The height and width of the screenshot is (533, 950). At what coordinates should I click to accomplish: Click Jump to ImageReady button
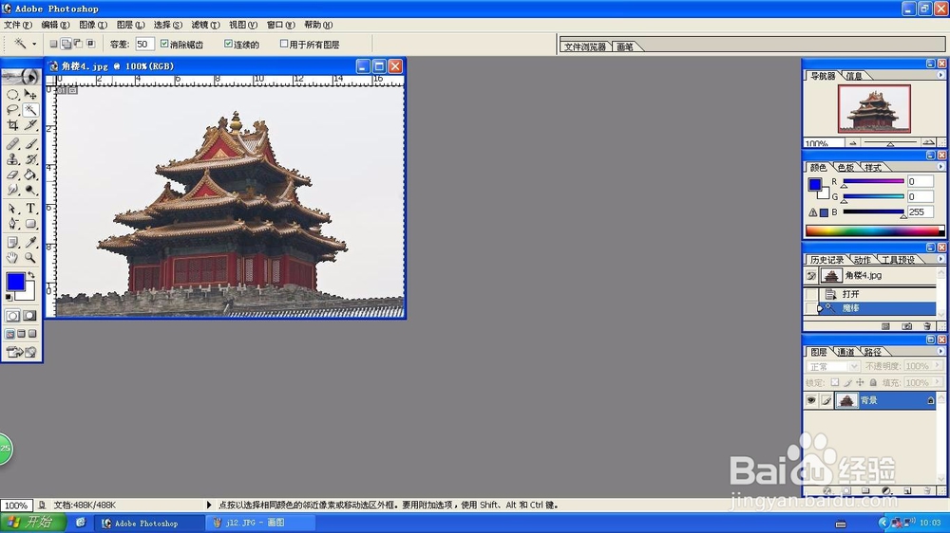[x=21, y=352]
